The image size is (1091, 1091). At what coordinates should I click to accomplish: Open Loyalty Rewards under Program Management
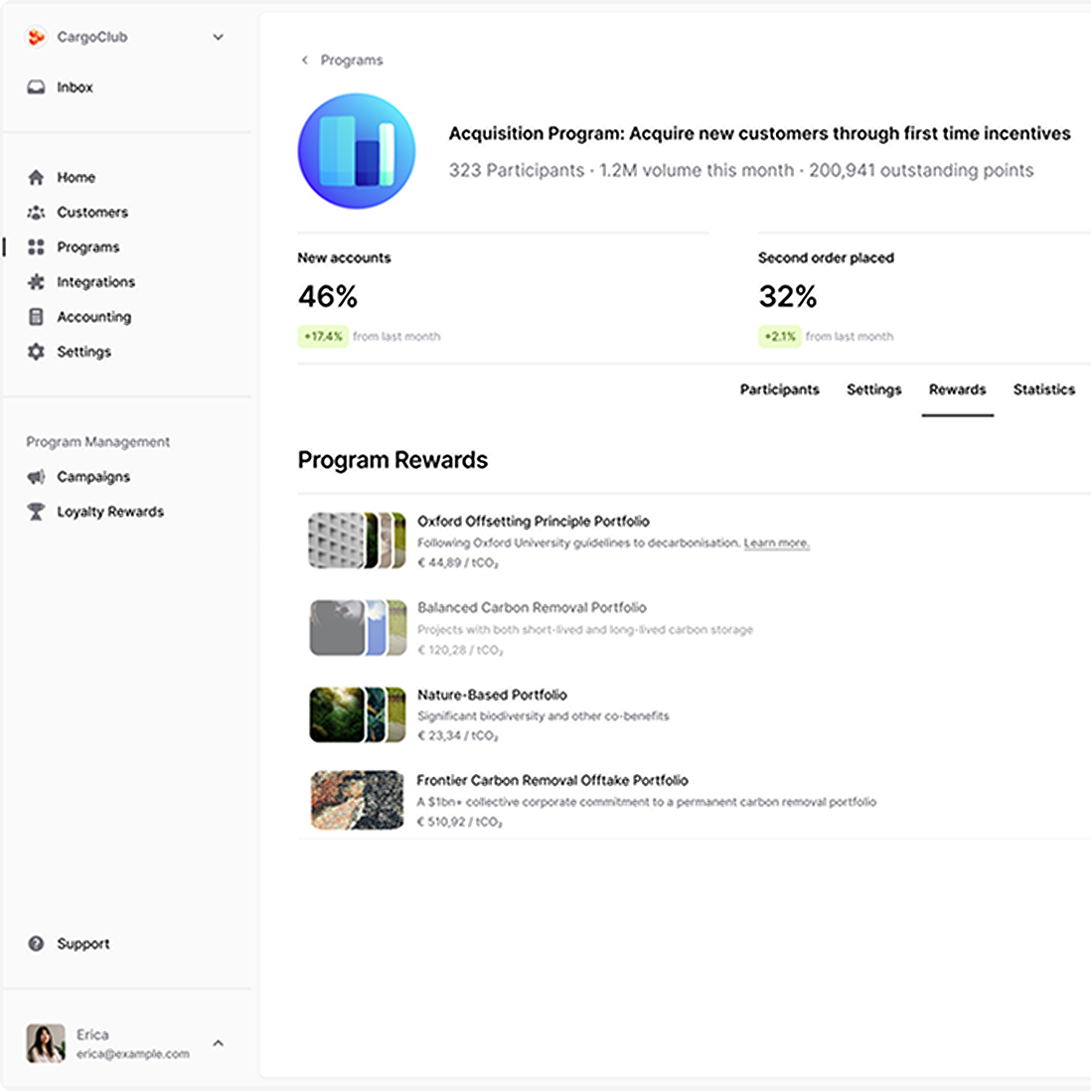click(110, 512)
